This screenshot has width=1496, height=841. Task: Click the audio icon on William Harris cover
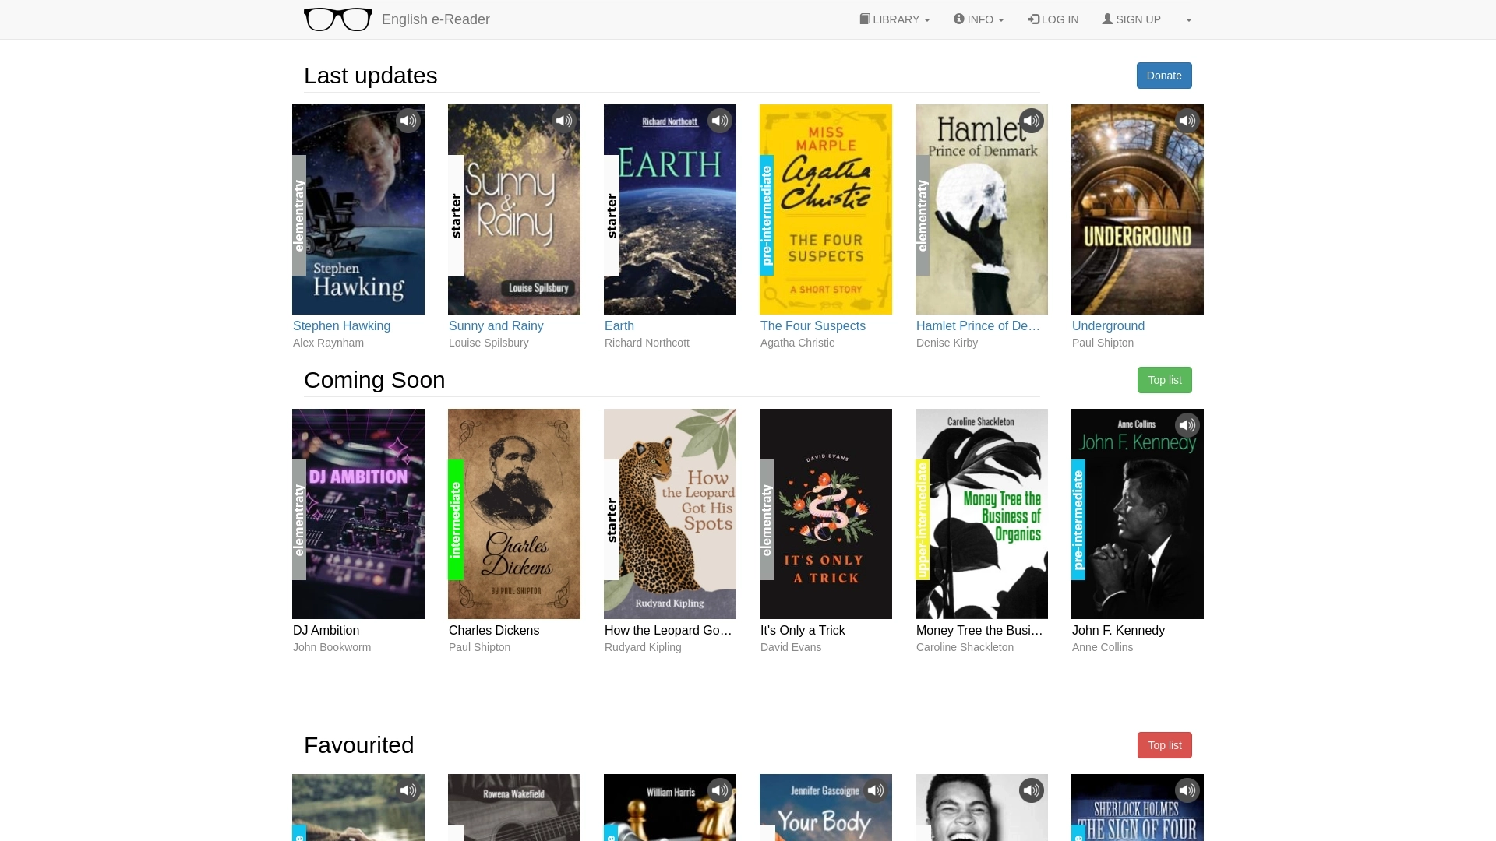[x=720, y=790]
